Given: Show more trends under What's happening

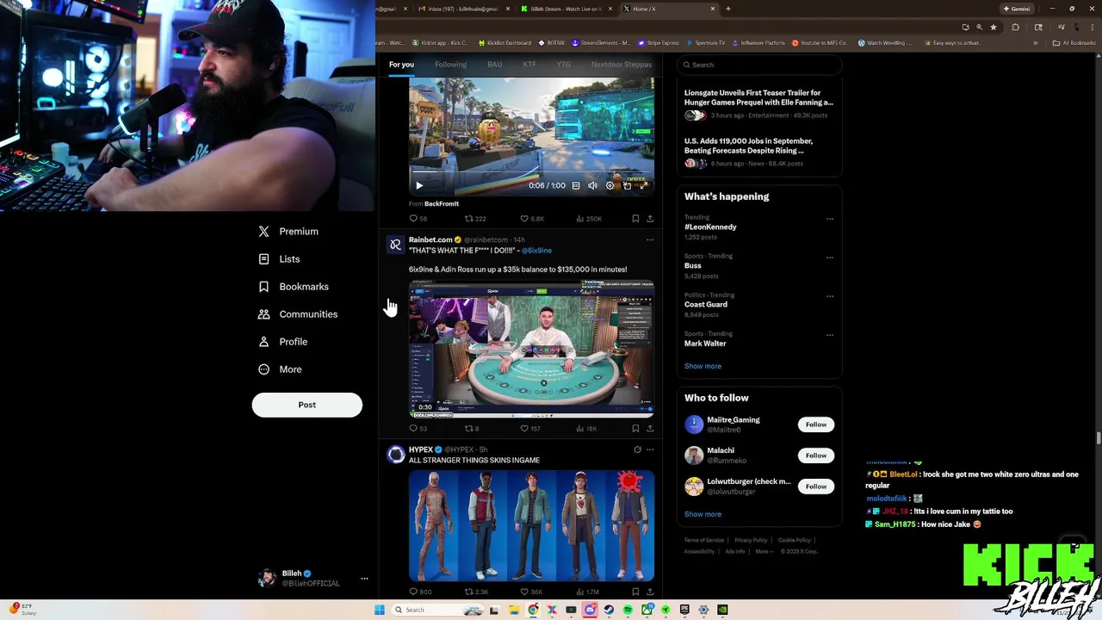Looking at the screenshot, I should coord(703,366).
